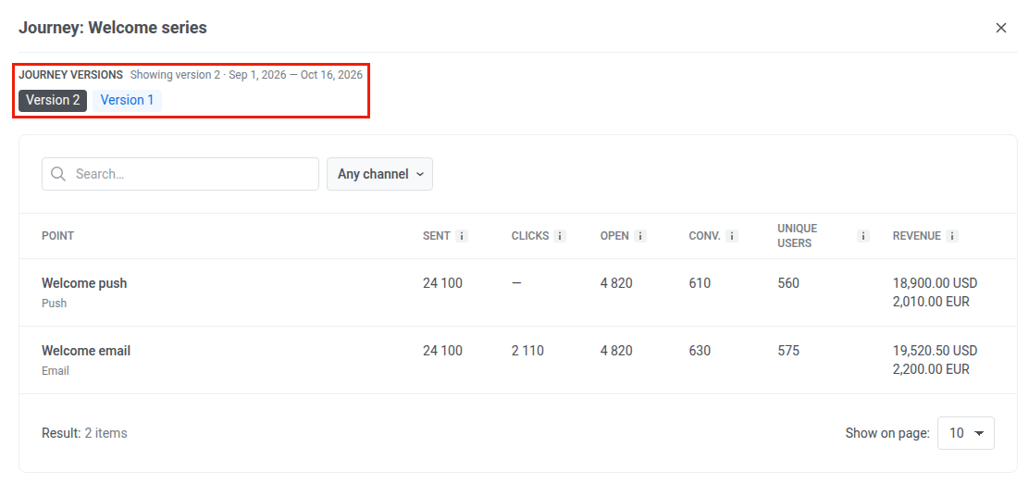
Task: Click the Welcome email open value 4 820
Action: click(x=616, y=351)
